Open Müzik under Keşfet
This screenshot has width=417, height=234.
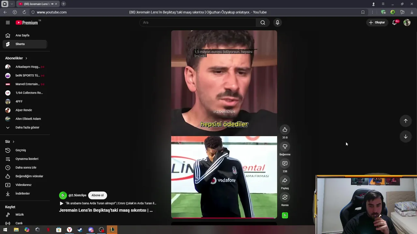click(x=24, y=214)
